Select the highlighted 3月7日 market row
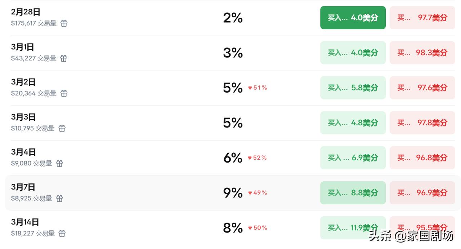Screen dimensions: 461x249 pyautogui.click(x=162, y=193)
